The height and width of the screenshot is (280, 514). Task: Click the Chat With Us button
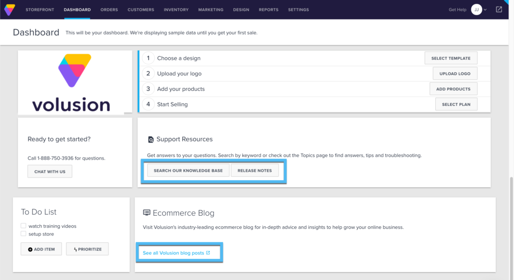click(x=50, y=172)
